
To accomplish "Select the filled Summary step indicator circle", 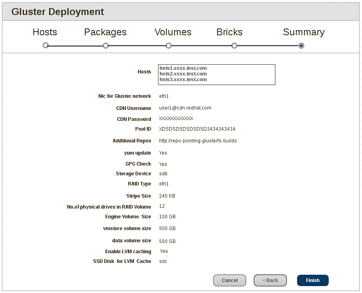I will pyautogui.click(x=301, y=45).
